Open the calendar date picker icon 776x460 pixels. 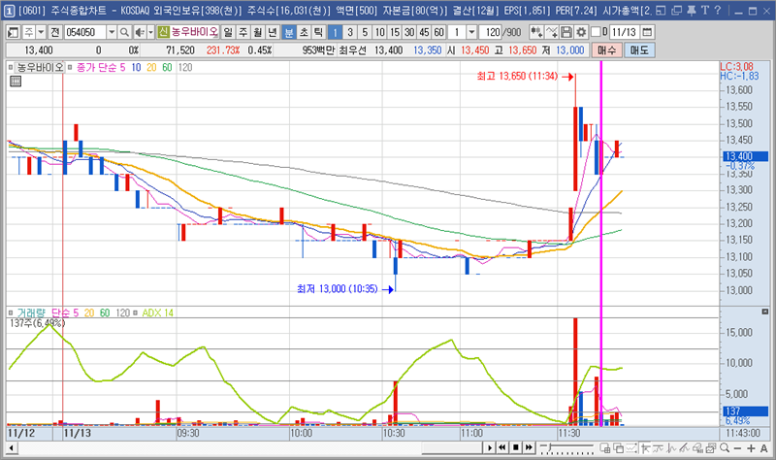coord(648,32)
